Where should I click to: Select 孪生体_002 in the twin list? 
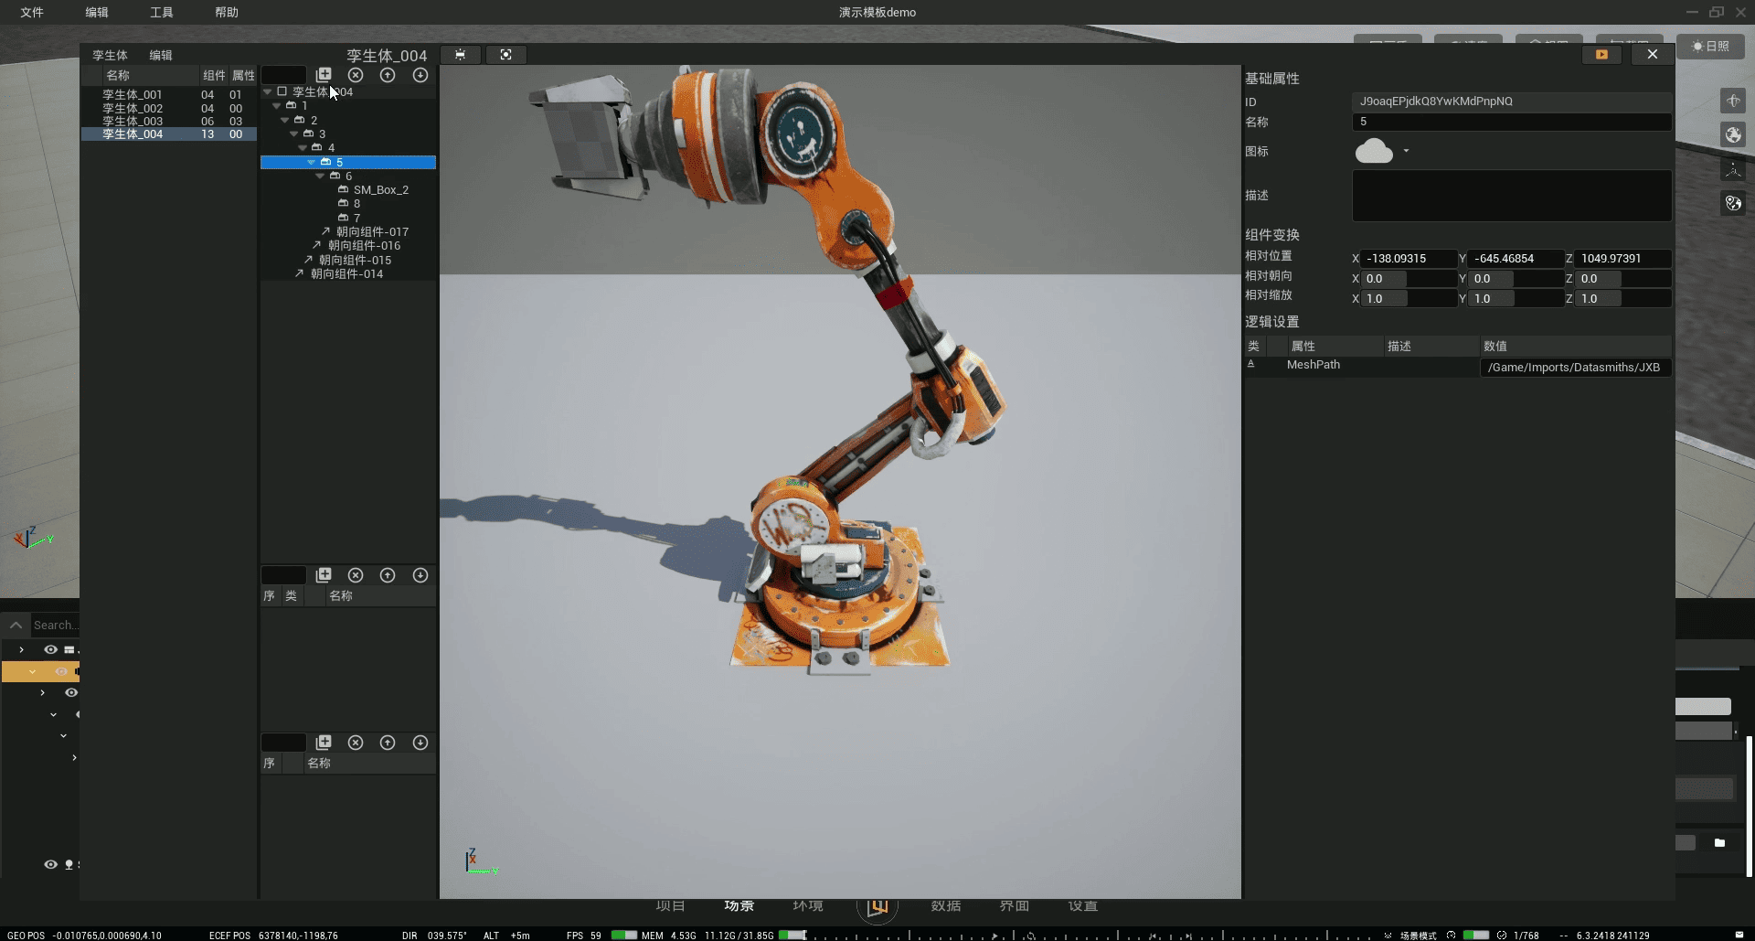tap(133, 108)
